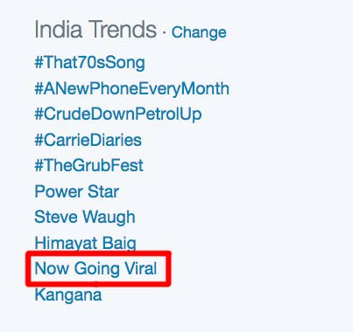The width and height of the screenshot is (353, 332).
Task: Open the #That70sSong trend
Action: [89, 63]
